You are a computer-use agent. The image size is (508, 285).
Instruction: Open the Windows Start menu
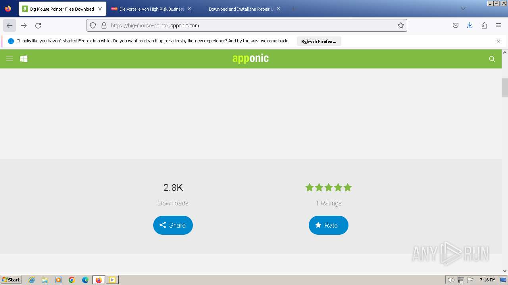(11, 280)
